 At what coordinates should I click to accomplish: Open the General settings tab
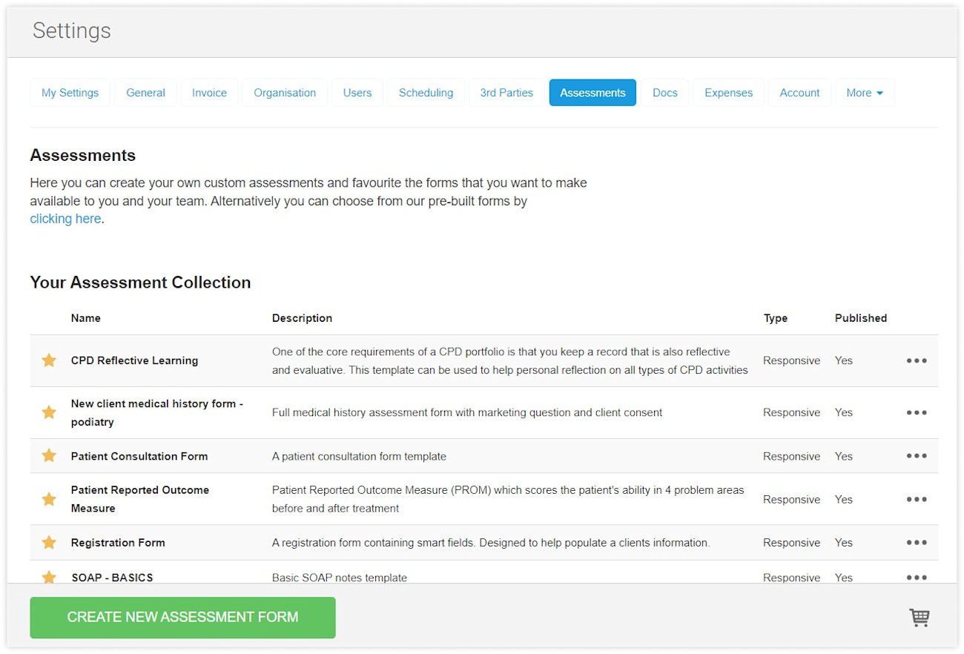click(145, 93)
